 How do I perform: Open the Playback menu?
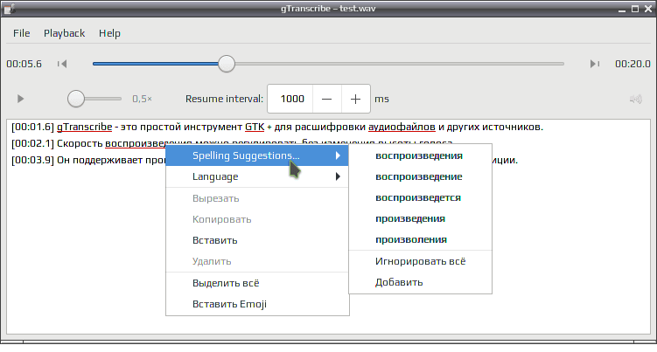coord(64,33)
